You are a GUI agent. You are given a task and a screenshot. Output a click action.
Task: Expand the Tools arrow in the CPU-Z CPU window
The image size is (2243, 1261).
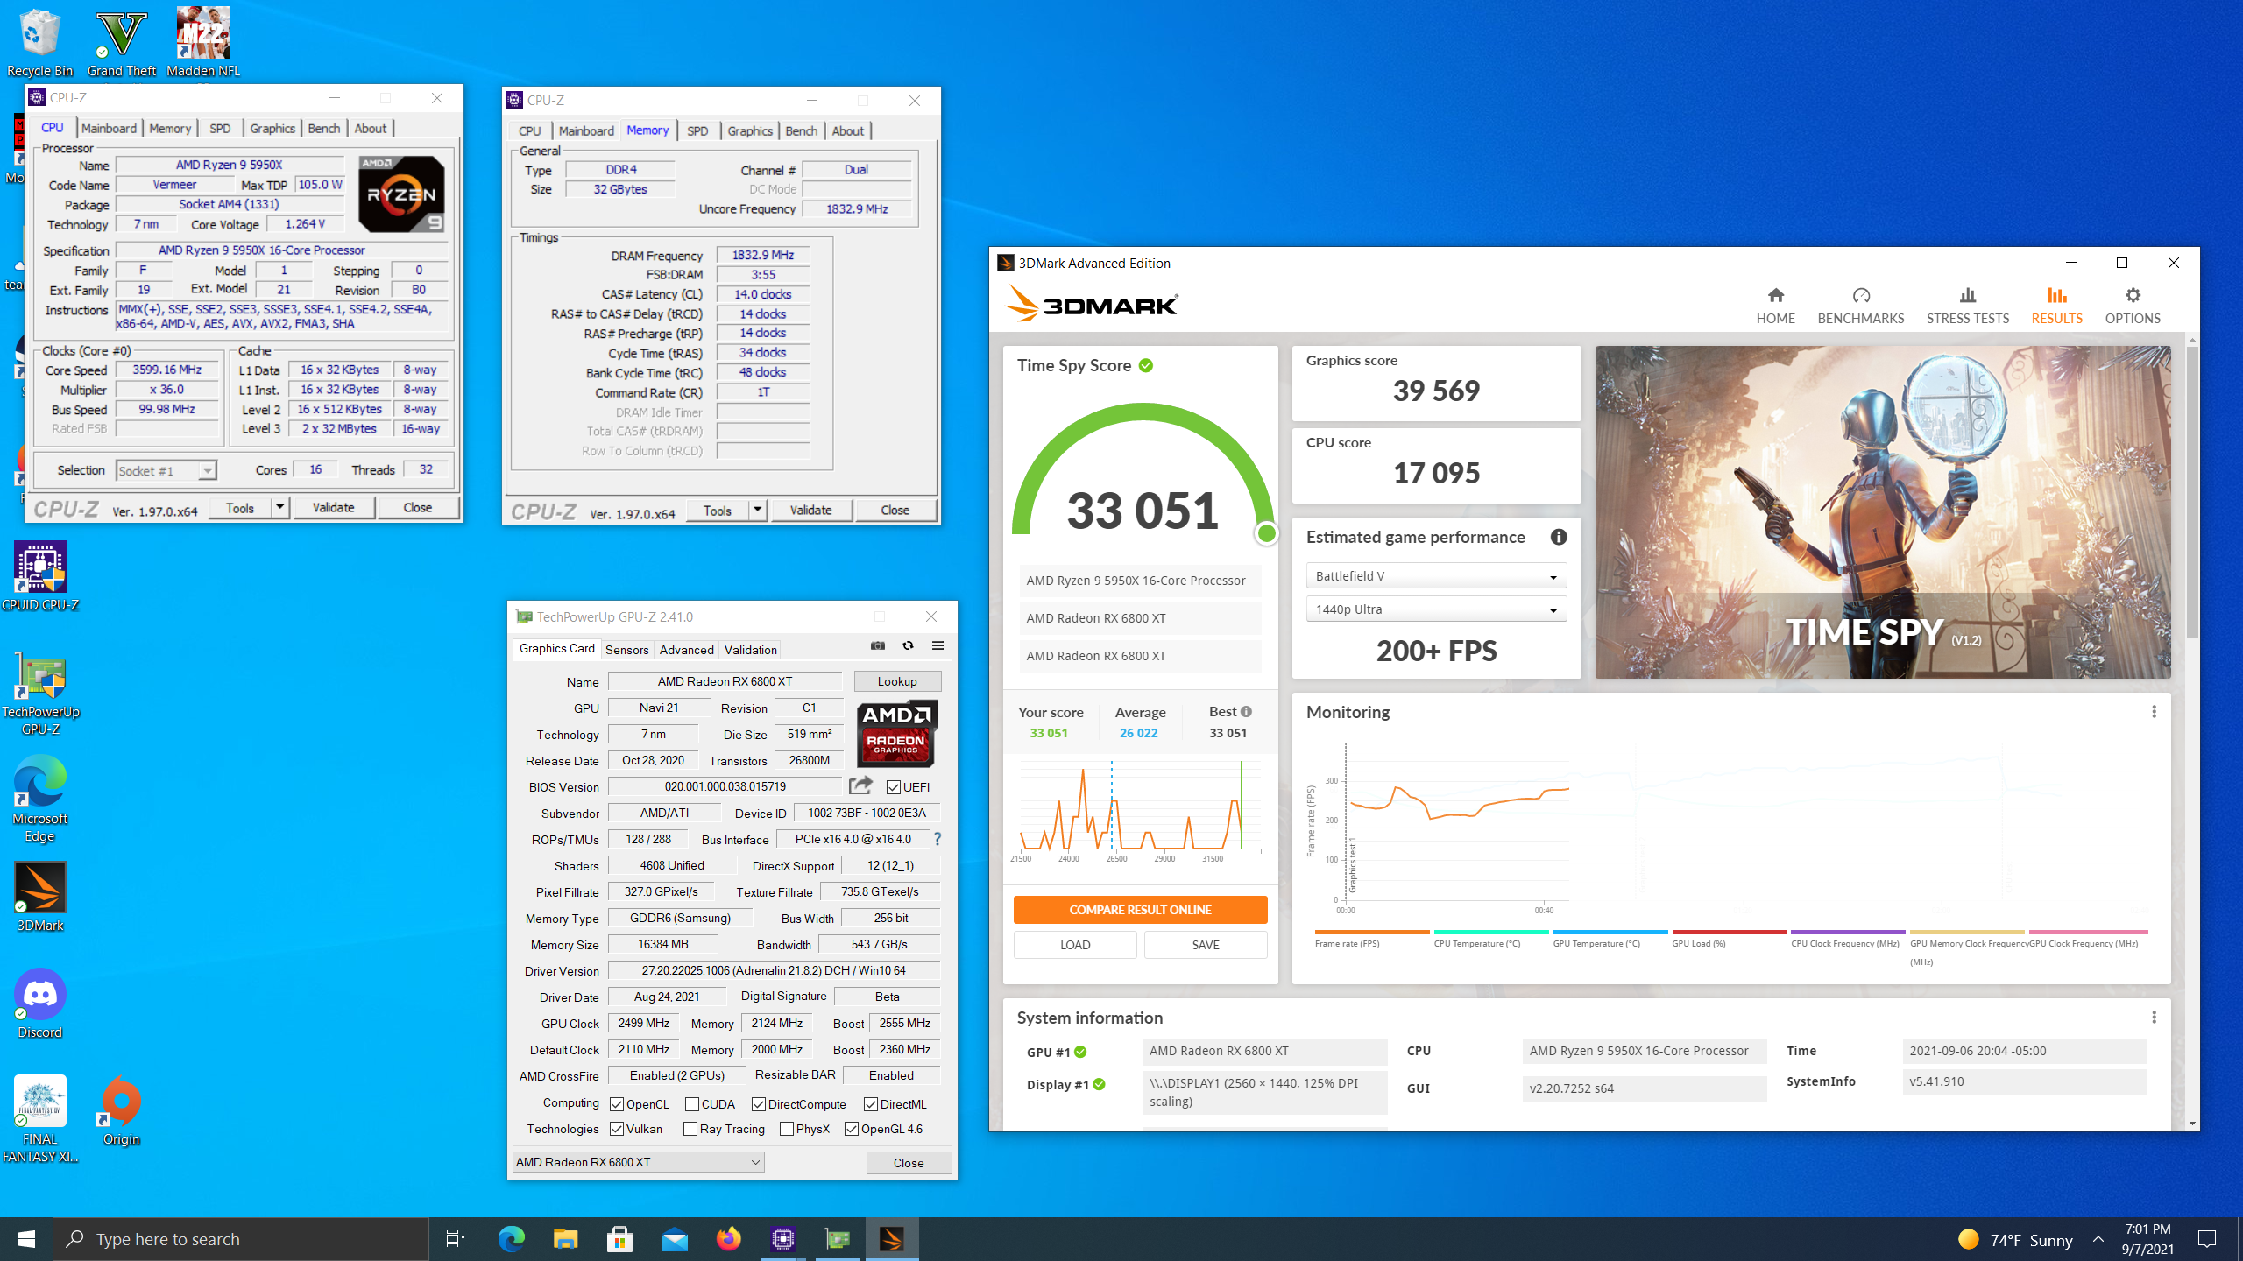279,507
